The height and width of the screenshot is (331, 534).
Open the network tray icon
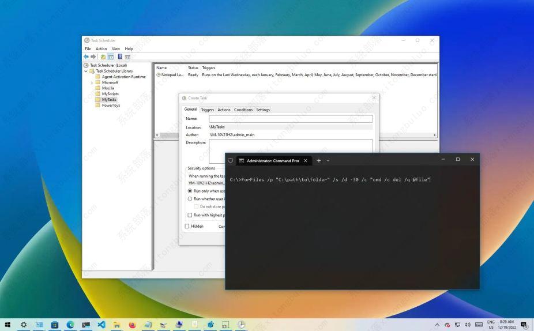(x=457, y=325)
